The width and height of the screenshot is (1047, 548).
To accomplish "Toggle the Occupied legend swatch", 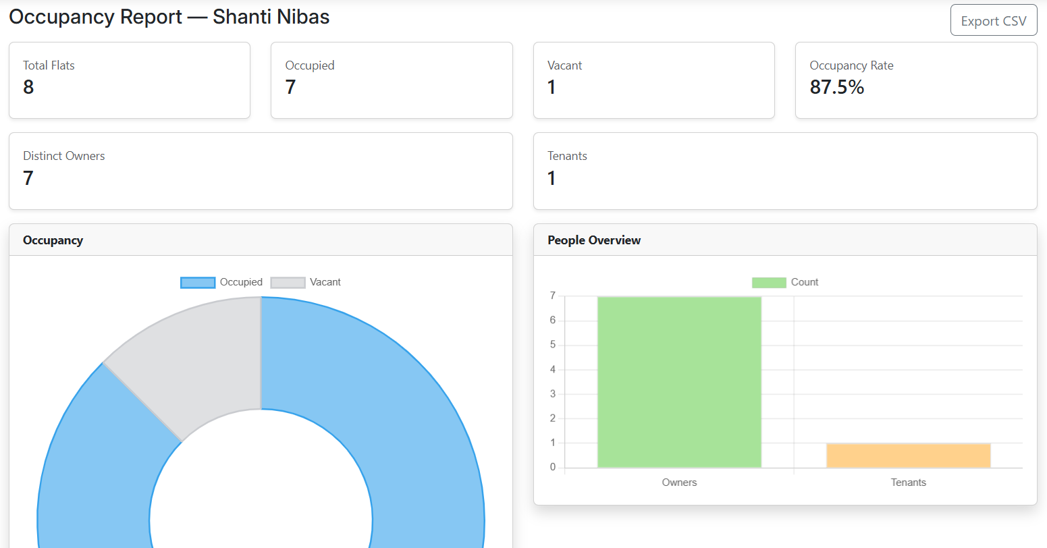I will coord(198,282).
